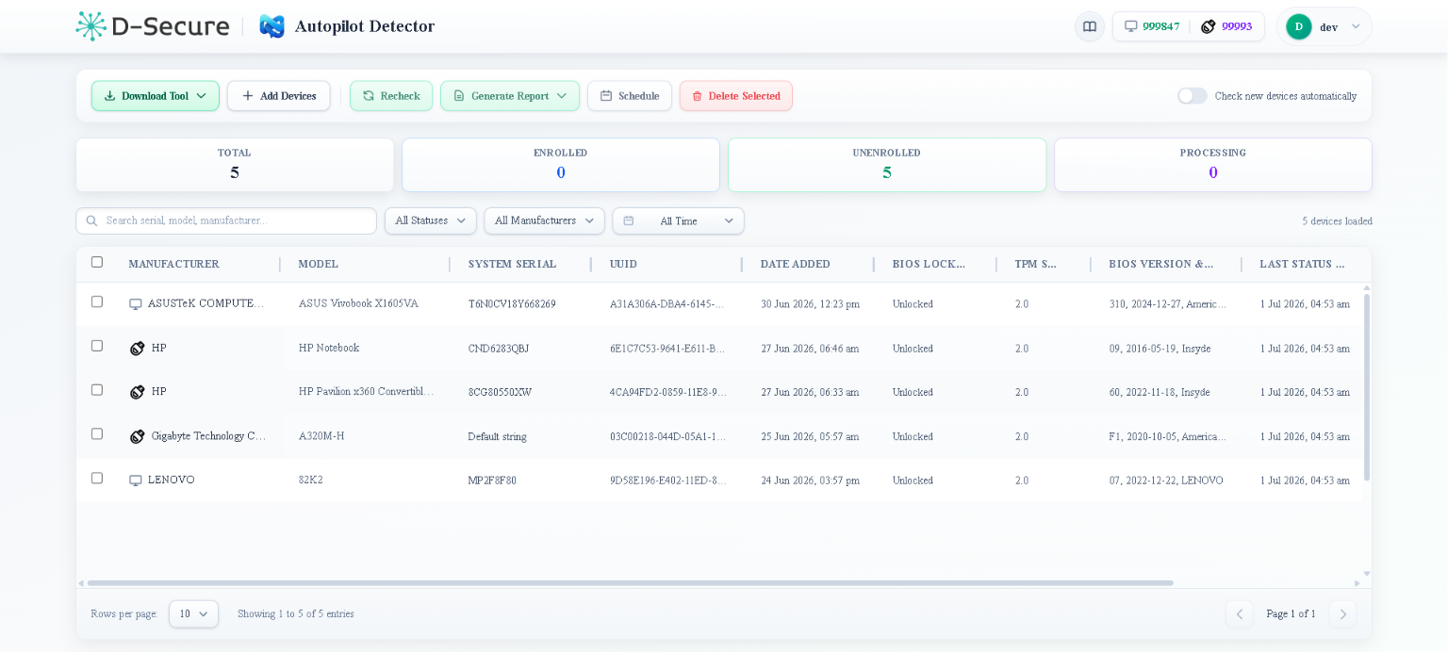Click the D-Secure logo
This screenshot has height=652, width=1448.
pos(153,26)
